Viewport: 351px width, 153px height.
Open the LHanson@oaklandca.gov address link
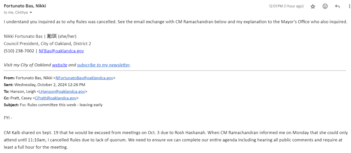(62, 92)
